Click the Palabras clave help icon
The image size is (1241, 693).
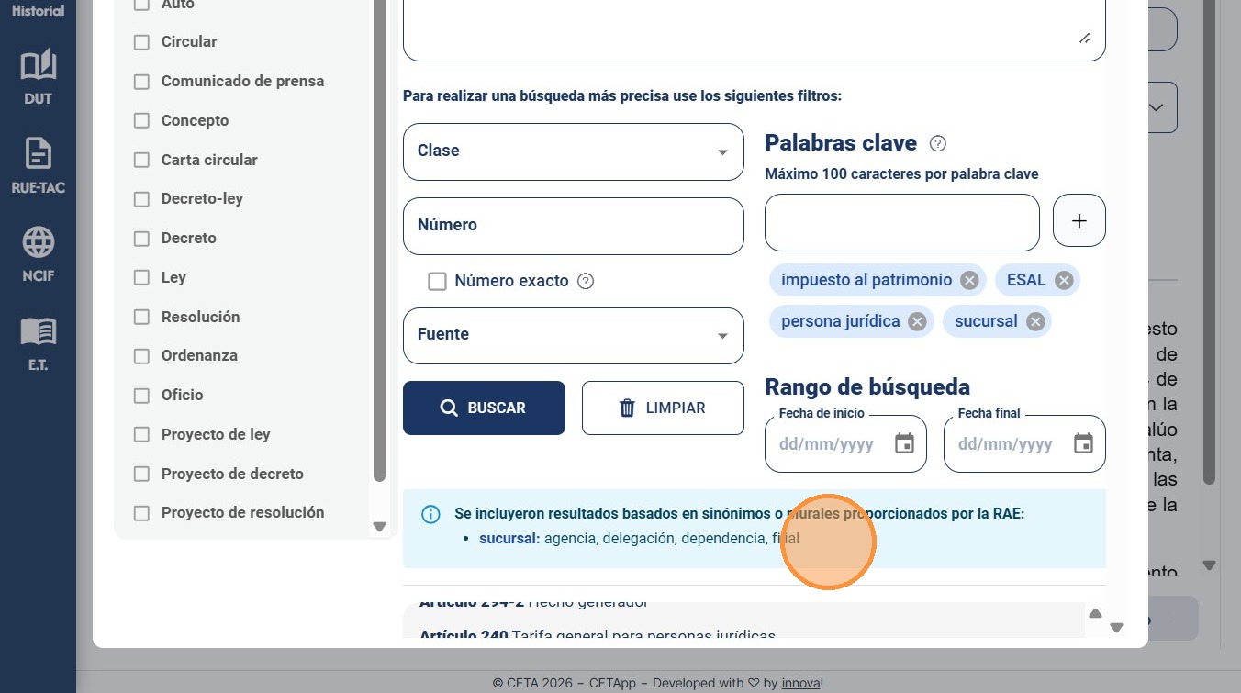938,143
